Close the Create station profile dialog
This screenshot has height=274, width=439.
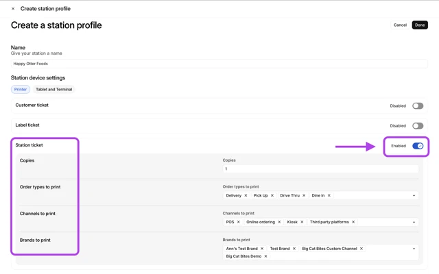13,9
